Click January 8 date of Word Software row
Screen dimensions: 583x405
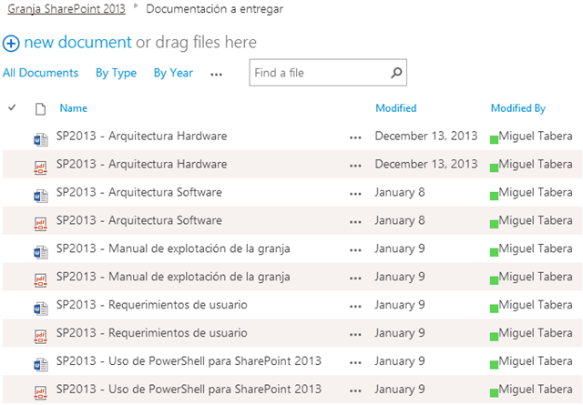pos(400,192)
